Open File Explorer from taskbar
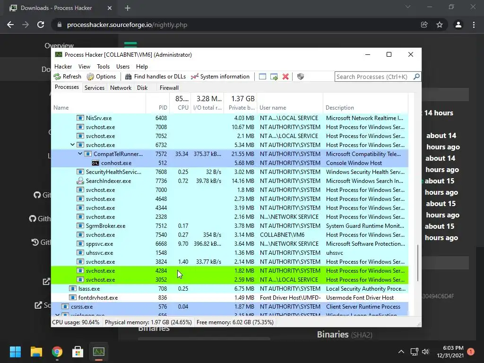This screenshot has width=484, height=363. pyautogui.click(x=36, y=352)
